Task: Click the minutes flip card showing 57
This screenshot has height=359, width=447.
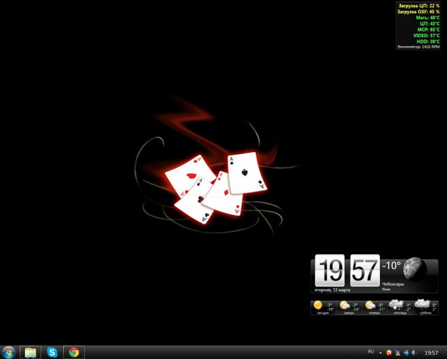Action: coord(365,270)
